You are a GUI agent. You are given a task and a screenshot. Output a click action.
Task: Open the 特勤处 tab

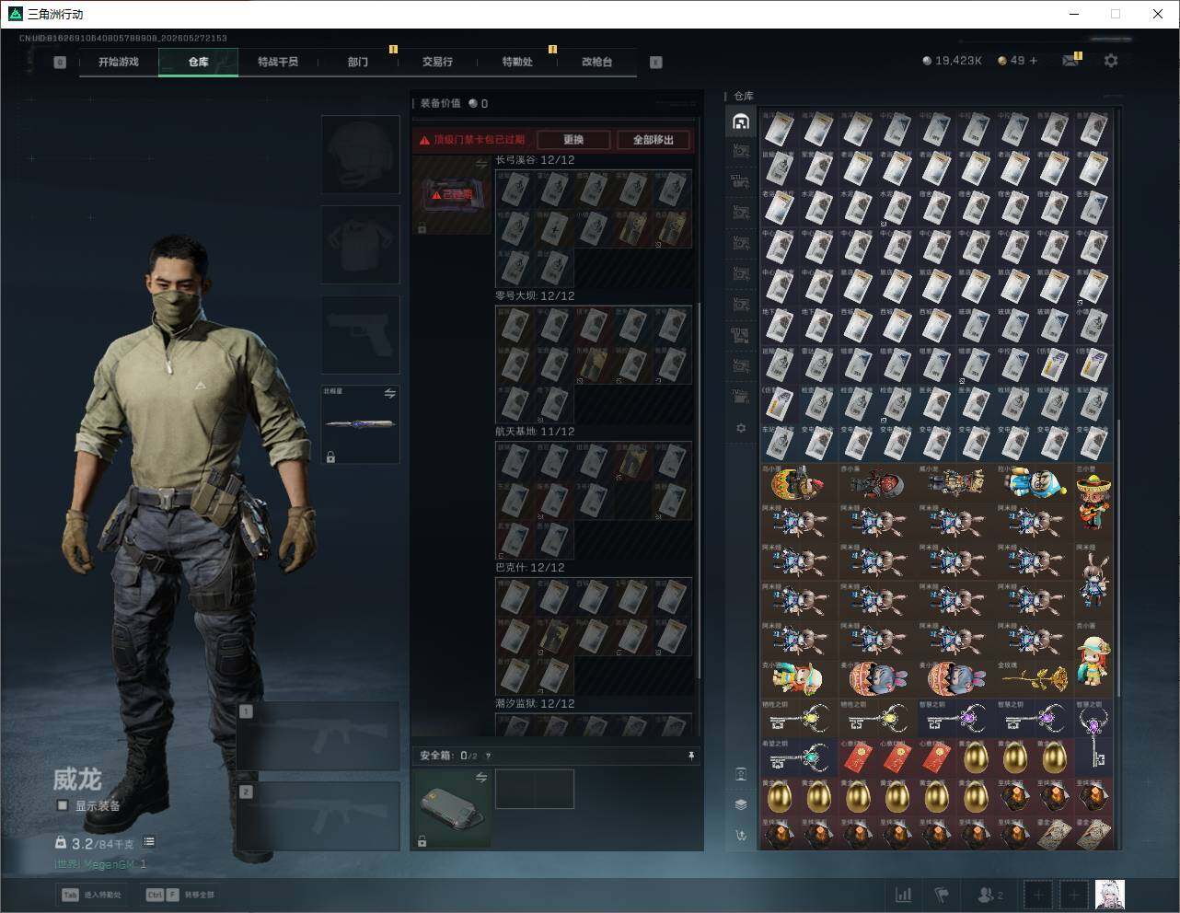[517, 62]
